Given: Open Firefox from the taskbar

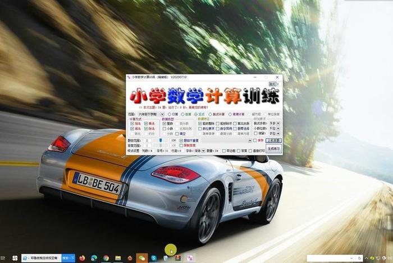Looking at the screenshot, I should pyautogui.click(x=82, y=258).
